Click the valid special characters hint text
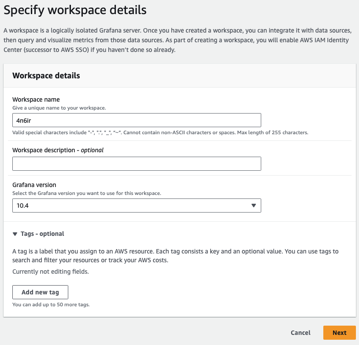Screen dimensions: 359x345 [160, 132]
